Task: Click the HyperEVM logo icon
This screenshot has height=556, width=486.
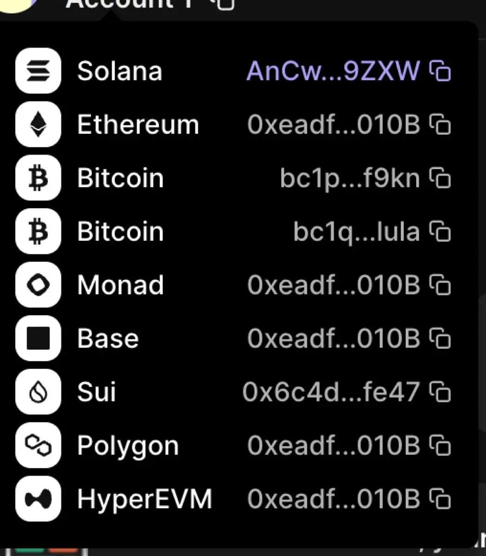Action: [38, 499]
